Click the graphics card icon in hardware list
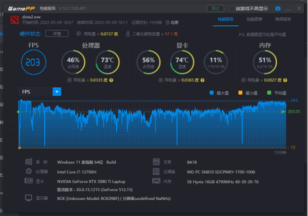Image resolution: width=308 pixels, height=216 pixels. [x=29, y=181]
